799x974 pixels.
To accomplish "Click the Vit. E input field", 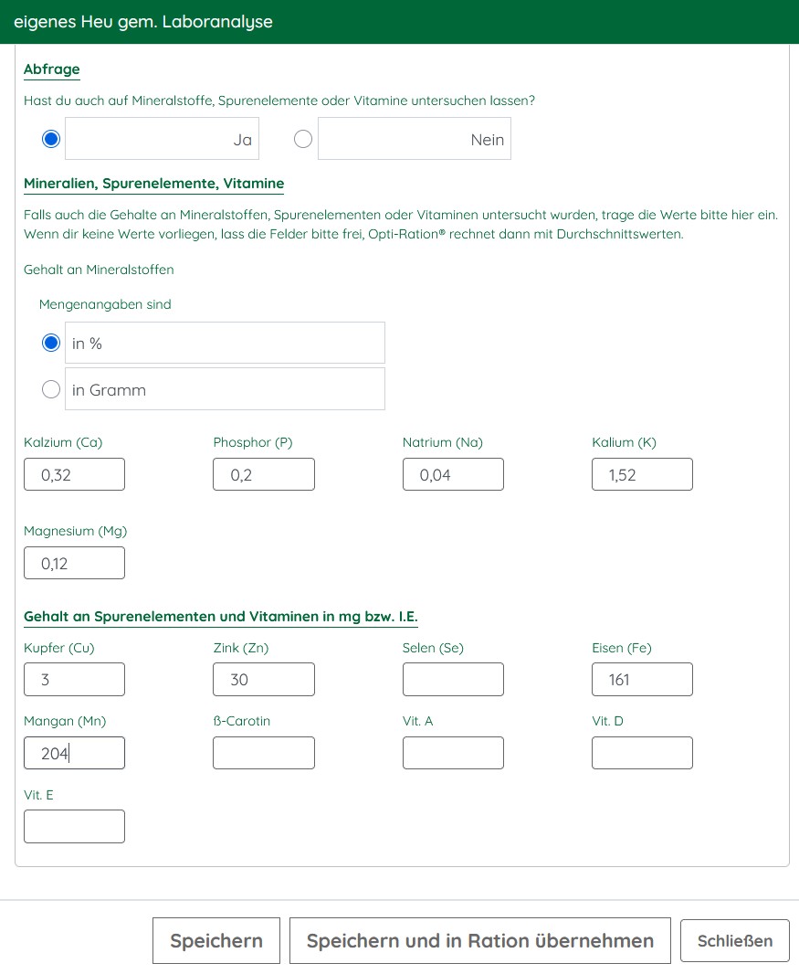I will click(x=74, y=826).
